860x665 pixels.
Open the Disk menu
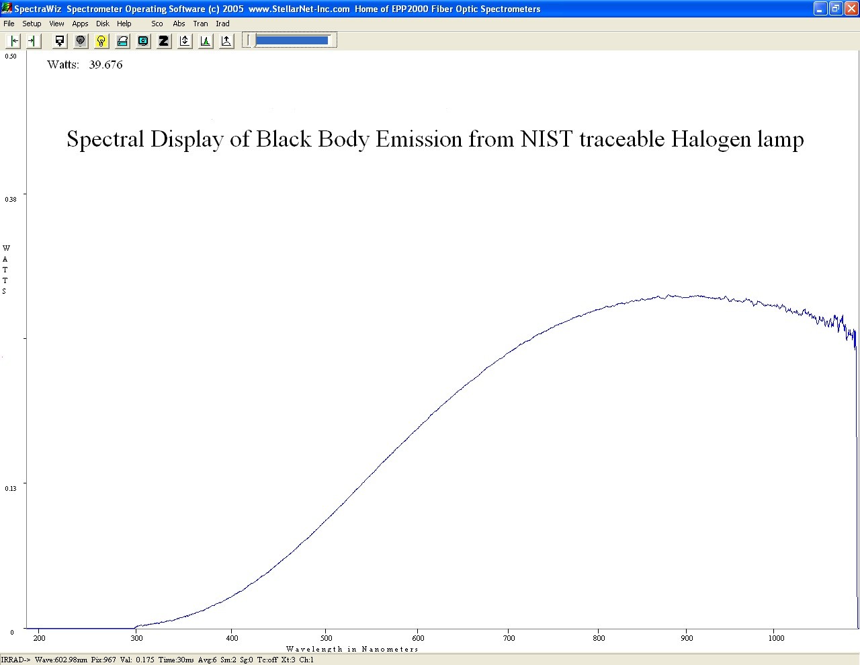point(102,24)
